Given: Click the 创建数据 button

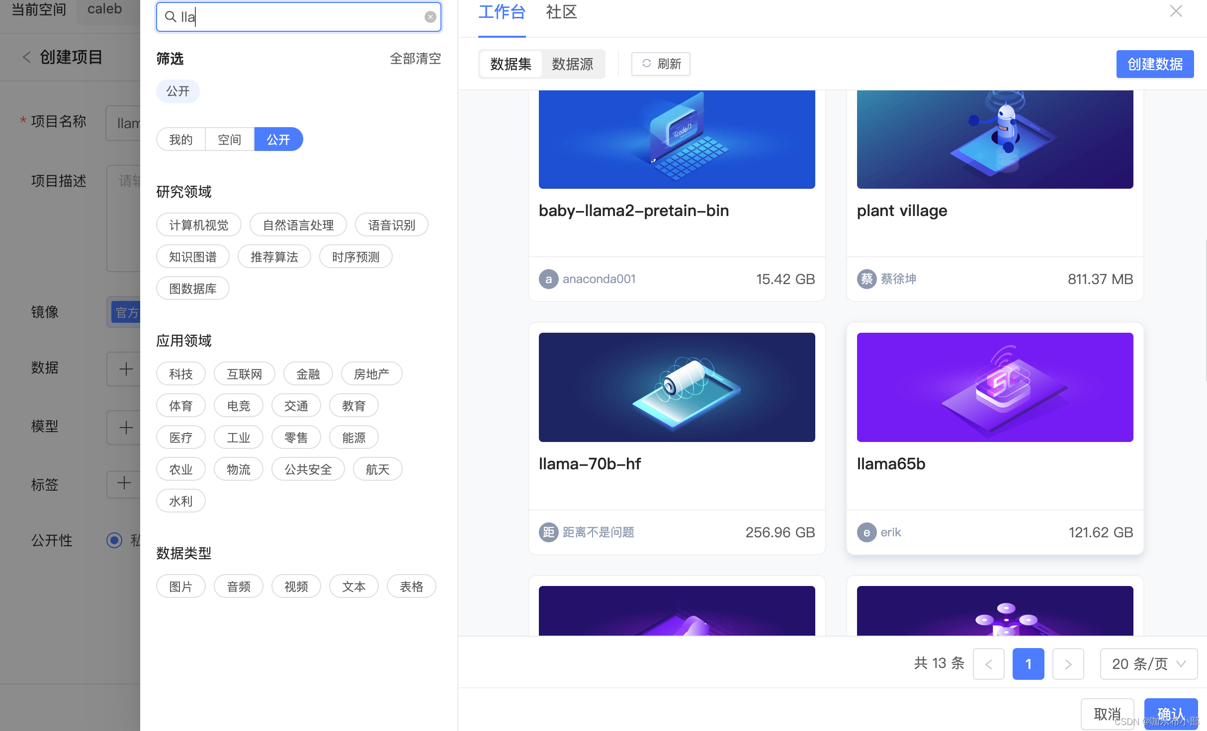Looking at the screenshot, I should click(1154, 64).
